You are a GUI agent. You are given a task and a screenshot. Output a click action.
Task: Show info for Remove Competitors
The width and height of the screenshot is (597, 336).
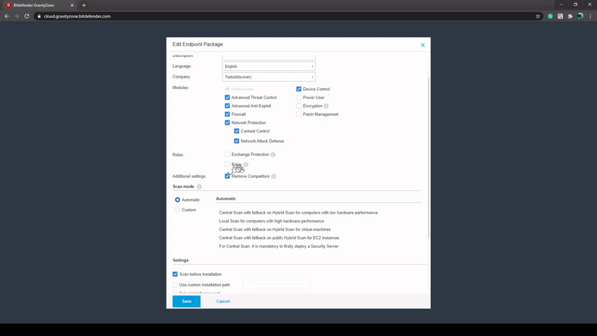point(273,176)
